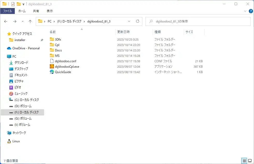Click the PC breadcrumb in address bar
This screenshot has width=254, height=164.
point(50,21)
